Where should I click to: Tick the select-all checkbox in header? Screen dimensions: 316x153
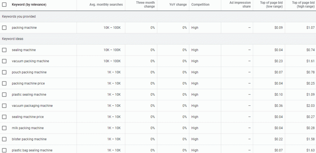click(4, 4)
